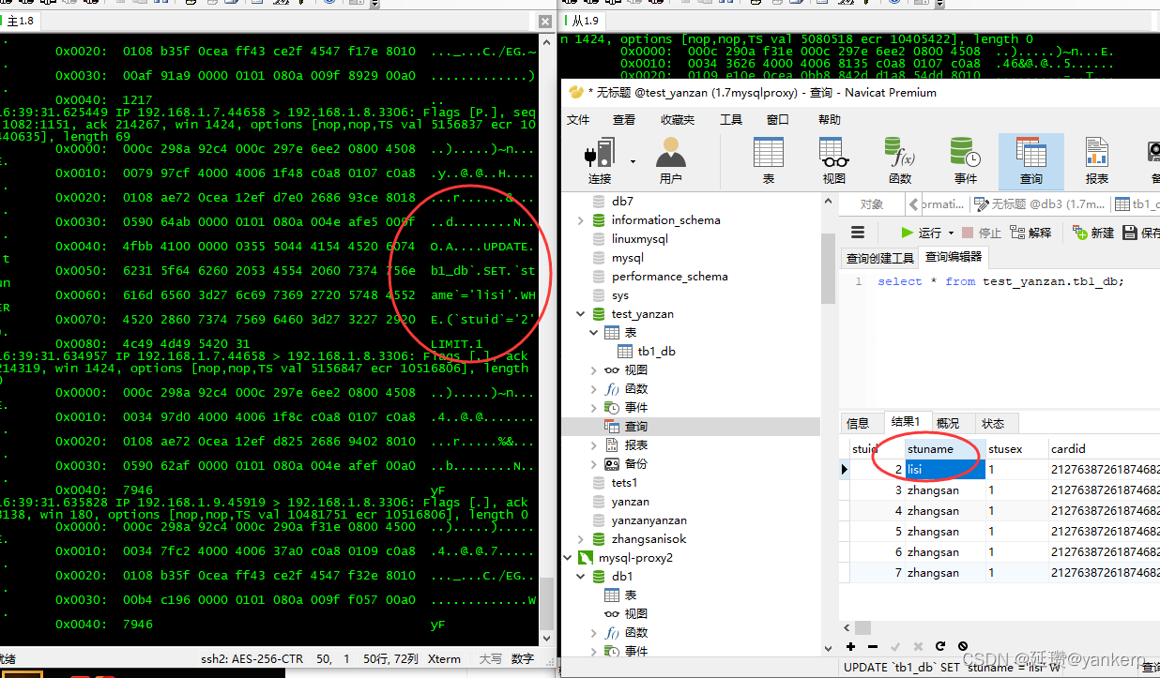The height and width of the screenshot is (678, 1160).
Task: Expand 报表 node under test_yanzan
Action: (x=594, y=445)
